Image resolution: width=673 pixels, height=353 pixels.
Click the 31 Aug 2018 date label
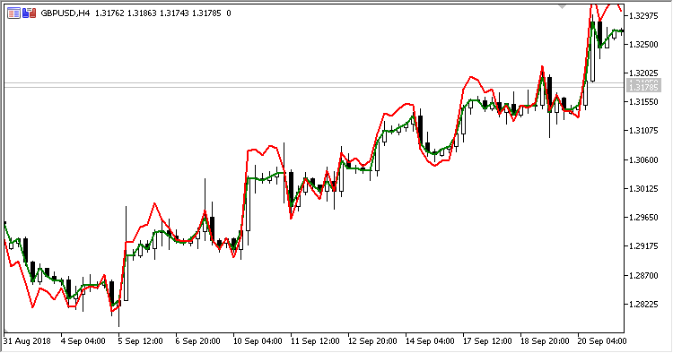tap(27, 341)
